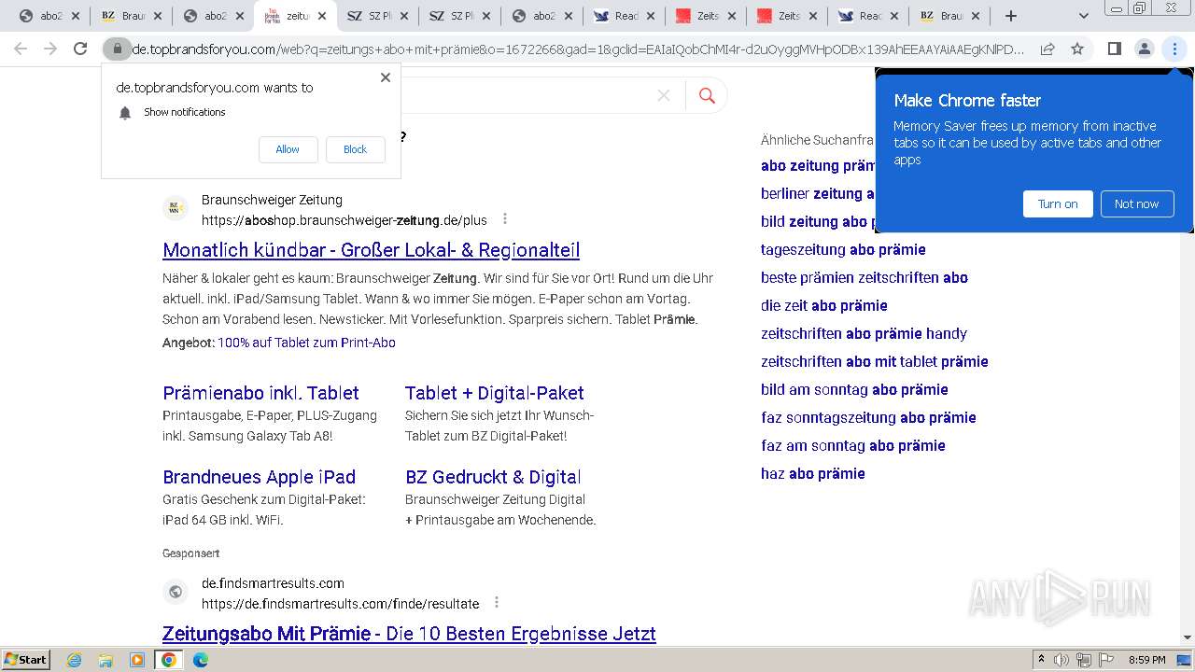Select related search 'die zeit abo prämie'
1195x672 pixels.
tap(824, 305)
